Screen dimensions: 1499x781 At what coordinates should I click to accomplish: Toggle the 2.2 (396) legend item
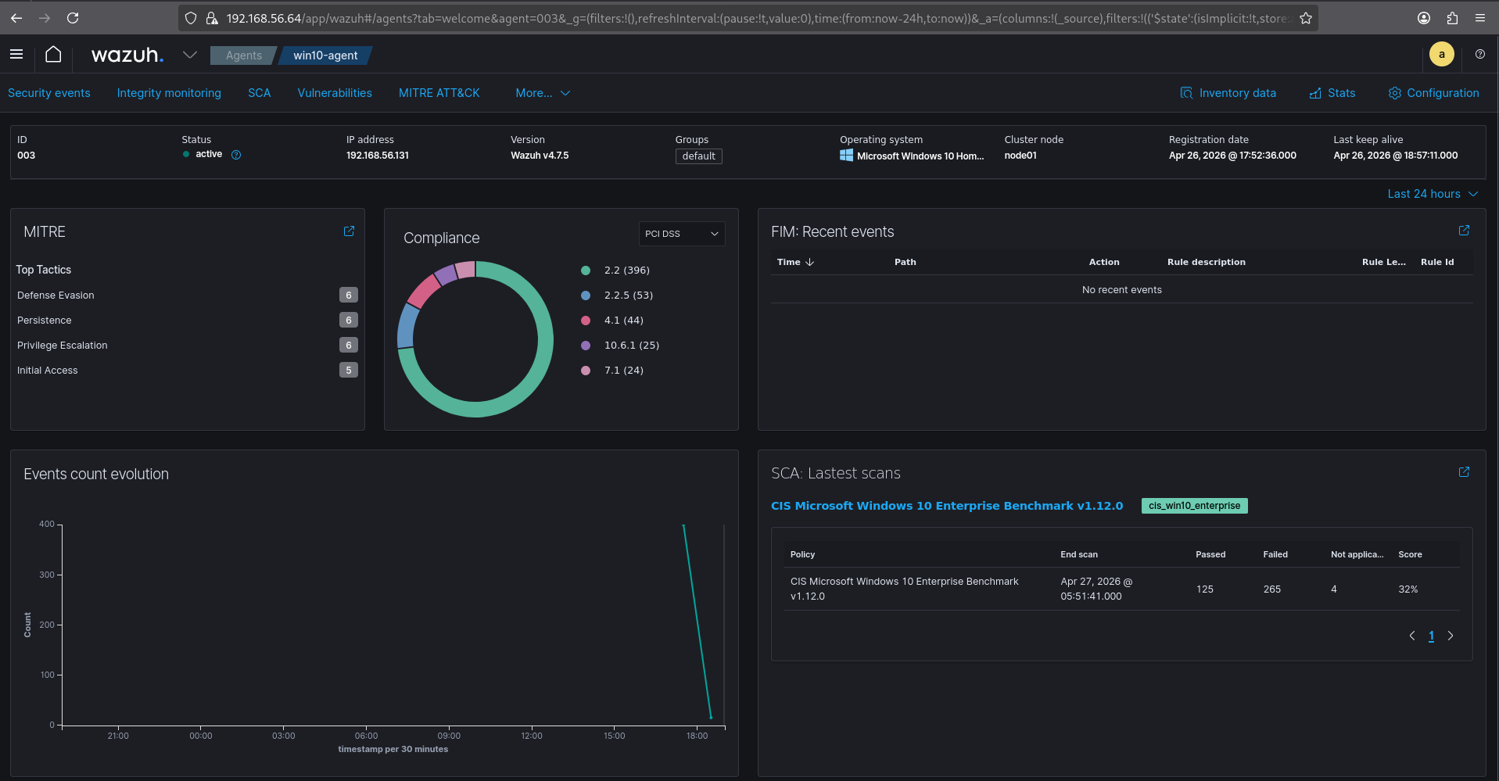point(626,270)
